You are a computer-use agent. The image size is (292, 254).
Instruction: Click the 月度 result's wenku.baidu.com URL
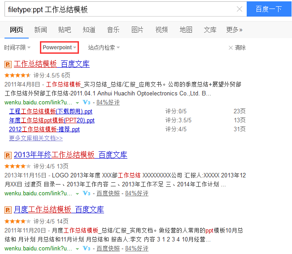[38, 249]
